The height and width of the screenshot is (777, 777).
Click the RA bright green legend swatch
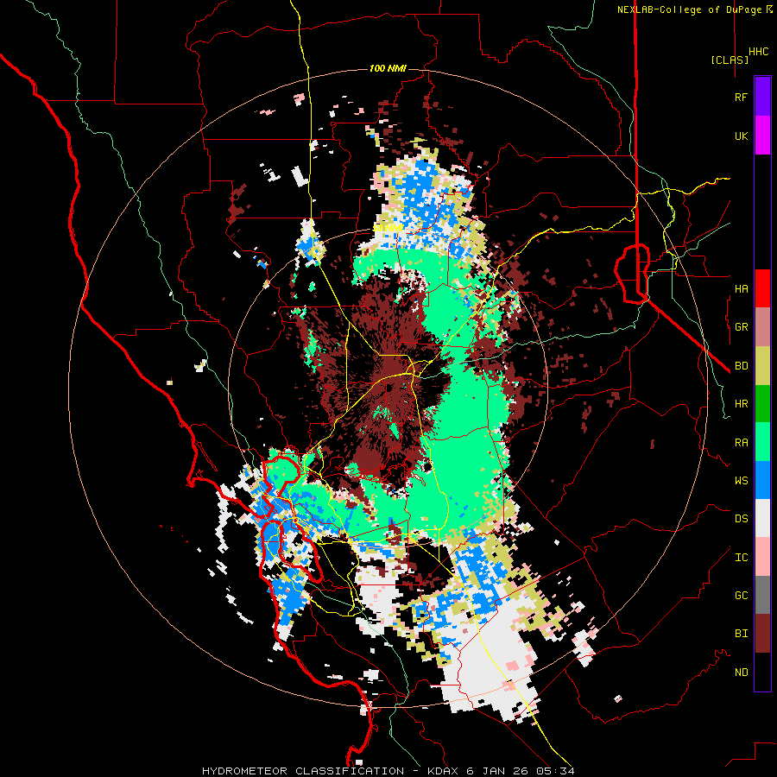tap(762, 442)
